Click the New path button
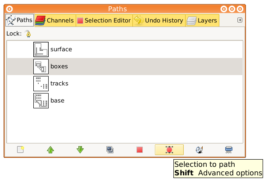268x183 pixels. tap(20, 150)
